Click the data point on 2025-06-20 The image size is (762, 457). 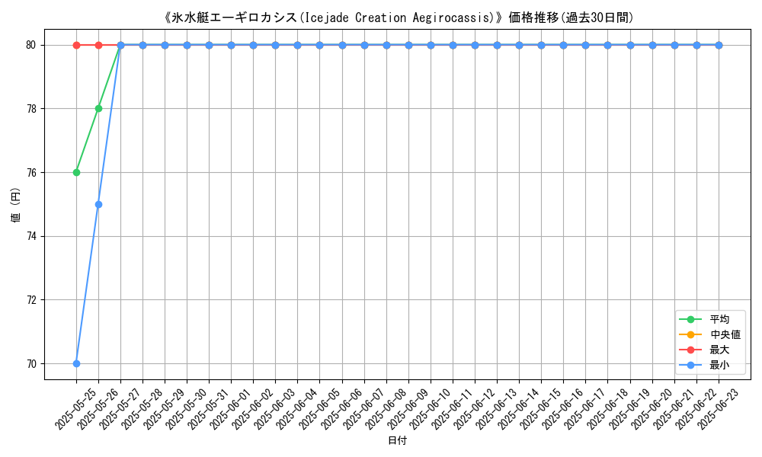[652, 45]
